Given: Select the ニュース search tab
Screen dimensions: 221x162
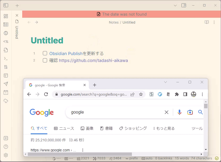Looking at the screenshot, I should click(x=64, y=128).
